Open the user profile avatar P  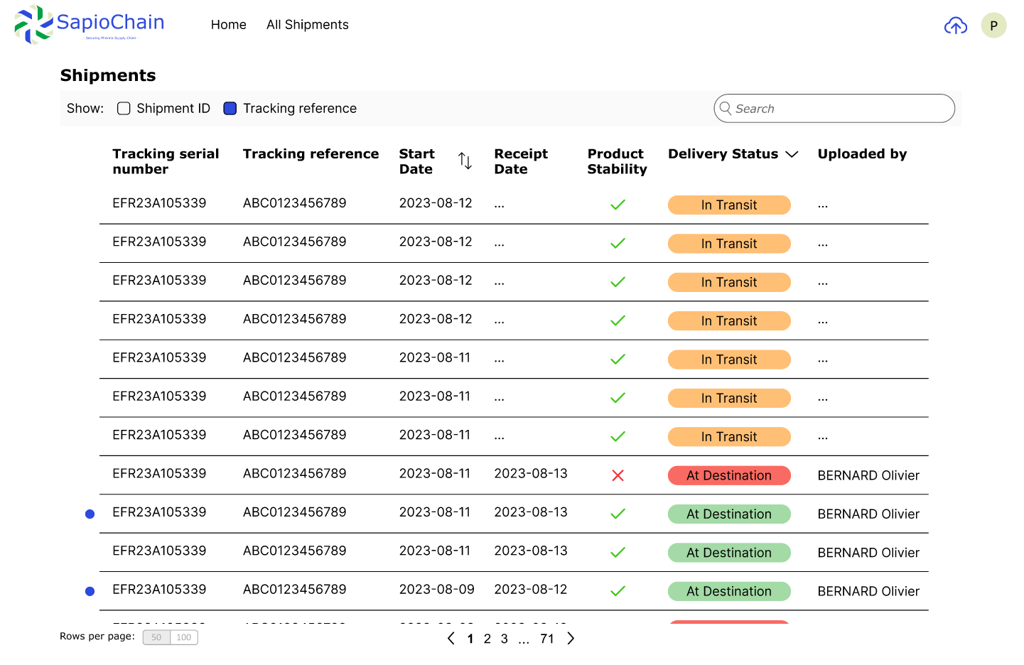click(993, 26)
